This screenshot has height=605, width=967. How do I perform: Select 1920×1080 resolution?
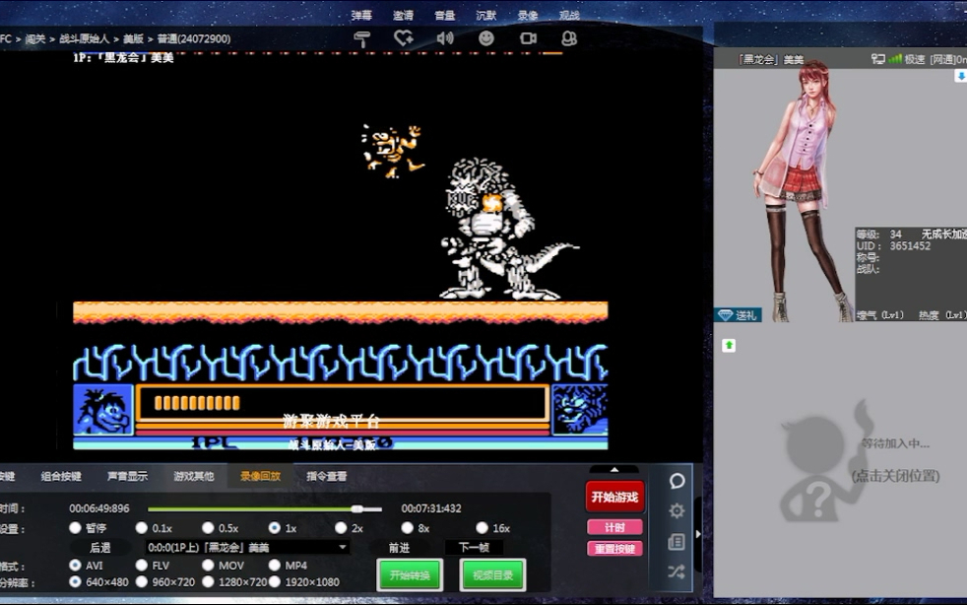pyautogui.click(x=275, y=581)
